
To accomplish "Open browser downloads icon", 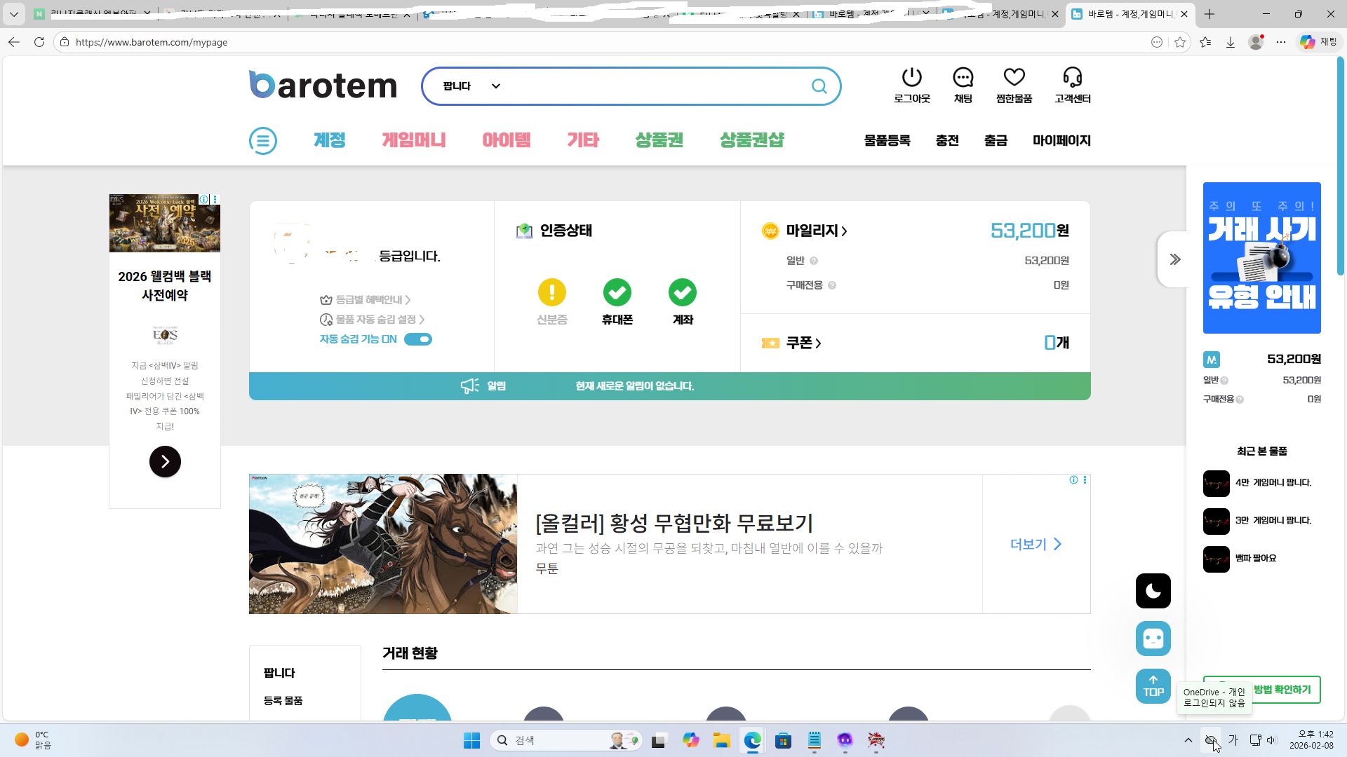I will click(1231, 42).
